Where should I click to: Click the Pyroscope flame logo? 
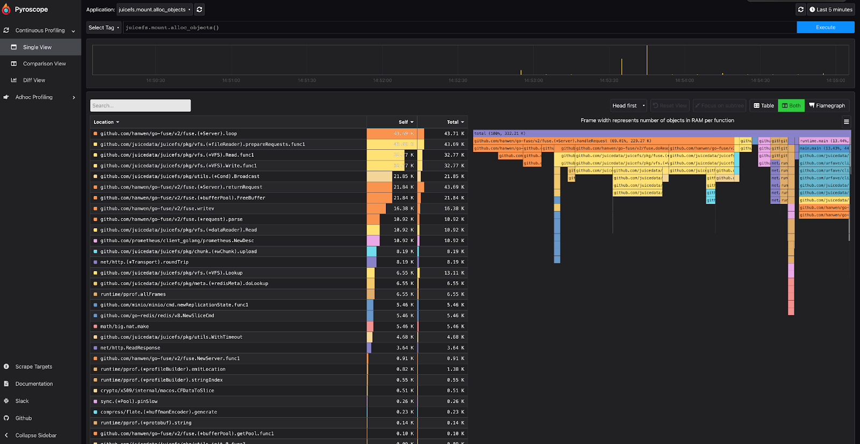tap(6, 9)
